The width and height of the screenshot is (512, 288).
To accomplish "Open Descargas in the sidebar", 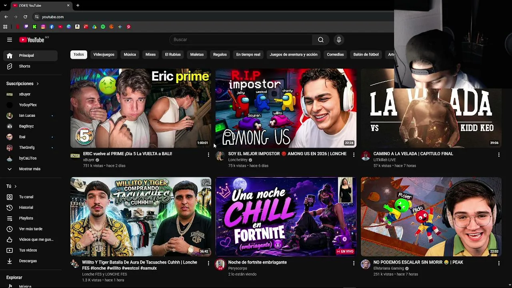I will 30,261.
